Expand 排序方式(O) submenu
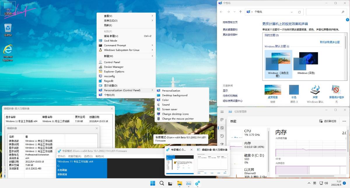 (x=126, y=21)
